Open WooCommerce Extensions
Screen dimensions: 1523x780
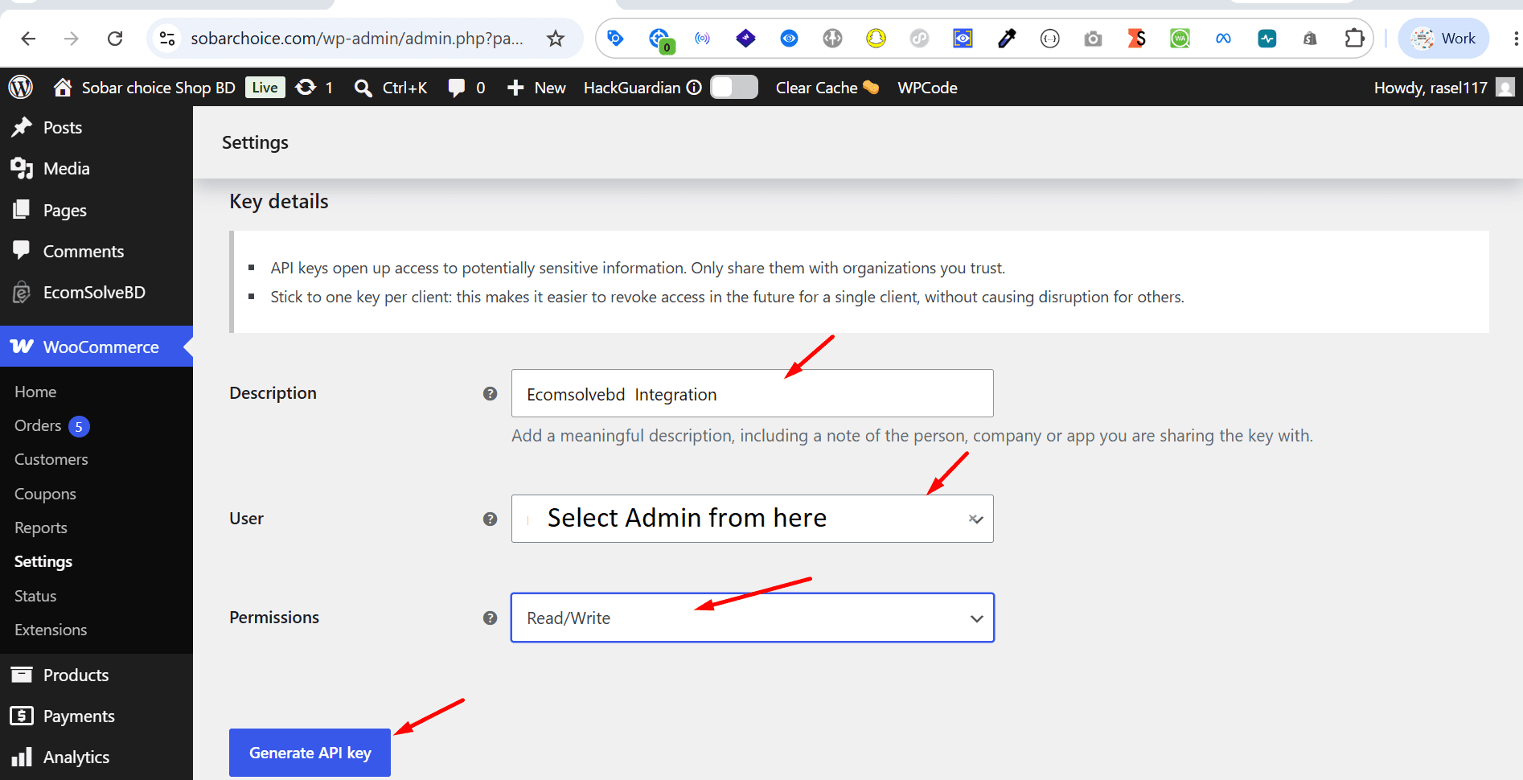51,630
